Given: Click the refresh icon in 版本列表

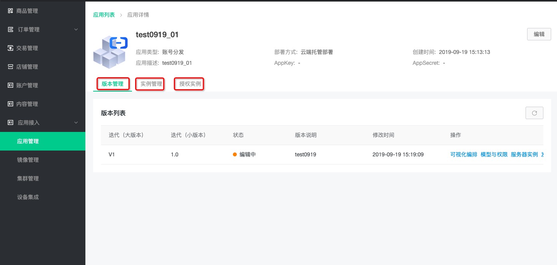Looking at the screenshot, I should coord(534,113).
